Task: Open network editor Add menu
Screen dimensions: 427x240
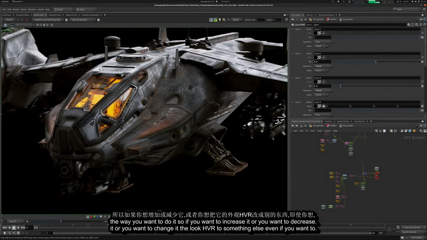Action: pos(295,131)
